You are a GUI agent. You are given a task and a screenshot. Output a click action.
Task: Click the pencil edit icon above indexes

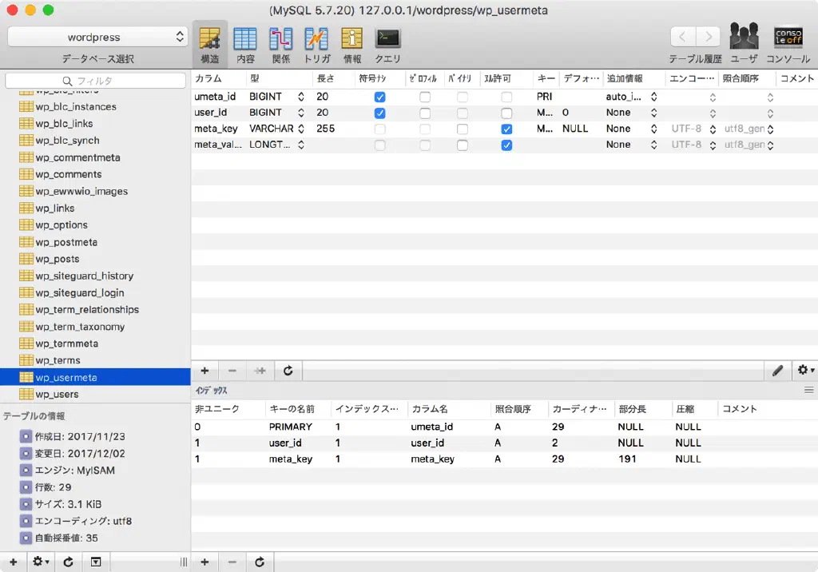[x=777, y=371]
